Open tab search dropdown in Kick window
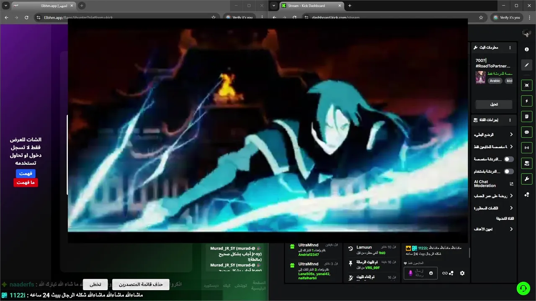This screenshot has width=536, height=301. (274, 6)
